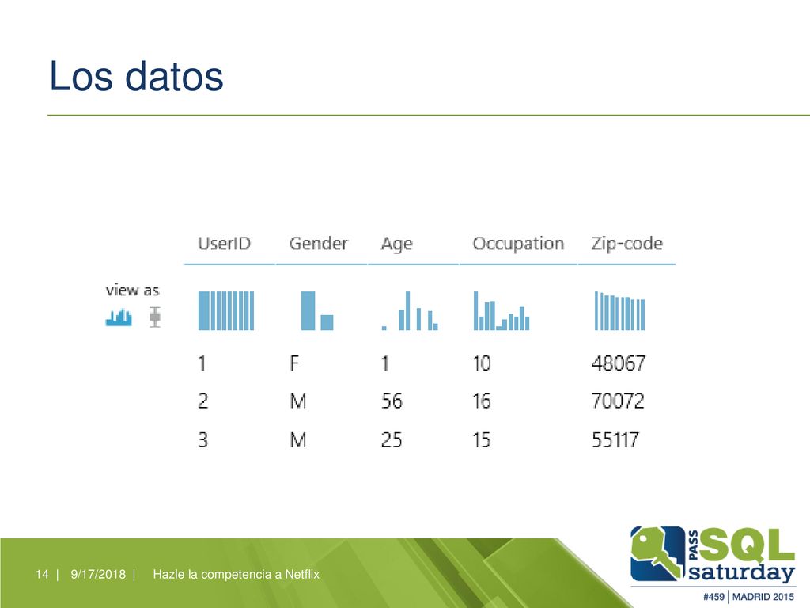
Task: Select the UserID column header
Action: [x=224, y=244]
